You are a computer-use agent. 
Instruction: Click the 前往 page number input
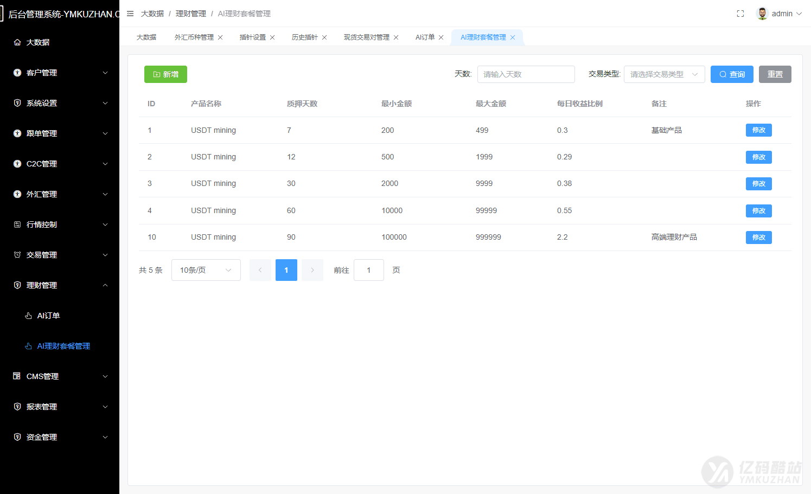[369, 270]
